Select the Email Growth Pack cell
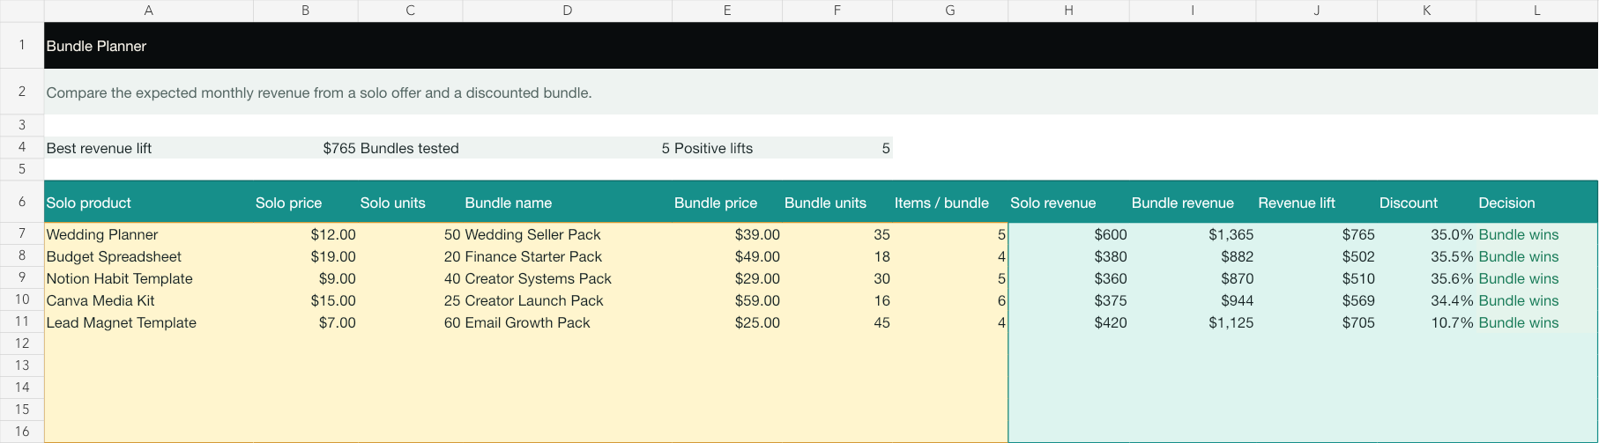Image resolution: width=1599 pixels, height=443 pixels. pyautogui.click(x=567, y=322)
